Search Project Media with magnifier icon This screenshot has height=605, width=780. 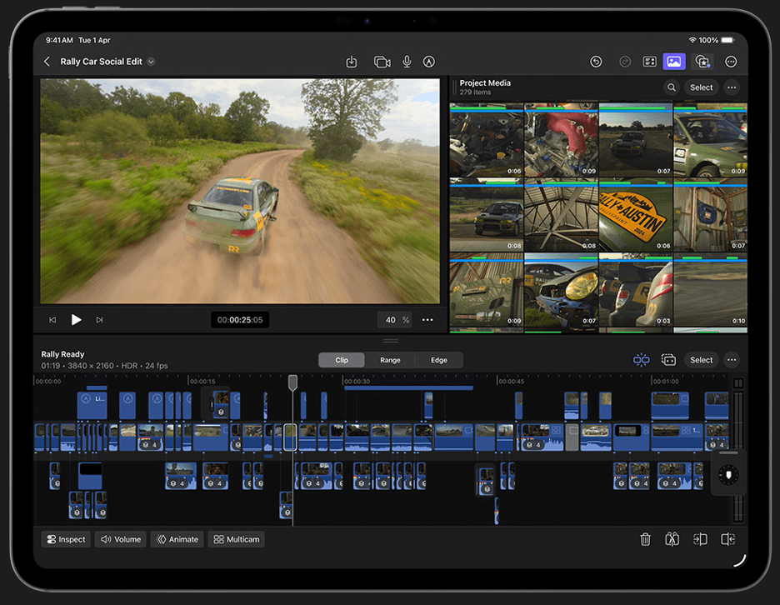[x=672, y=87]
